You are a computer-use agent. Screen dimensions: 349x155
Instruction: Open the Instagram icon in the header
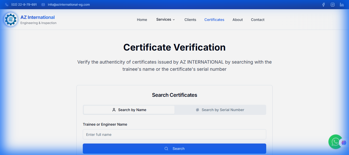[x=332, y=4]
